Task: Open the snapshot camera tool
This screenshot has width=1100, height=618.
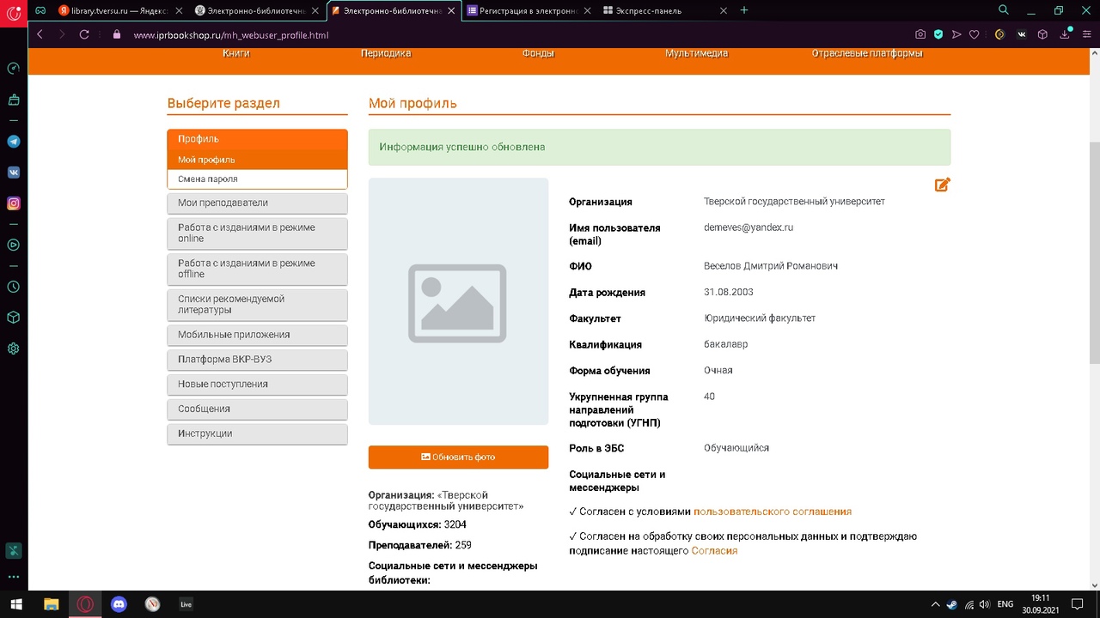Action: tap(920, 35)
